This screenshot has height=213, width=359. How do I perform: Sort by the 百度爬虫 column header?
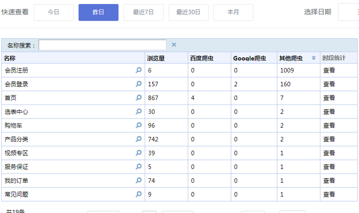[x=209, y=58]
